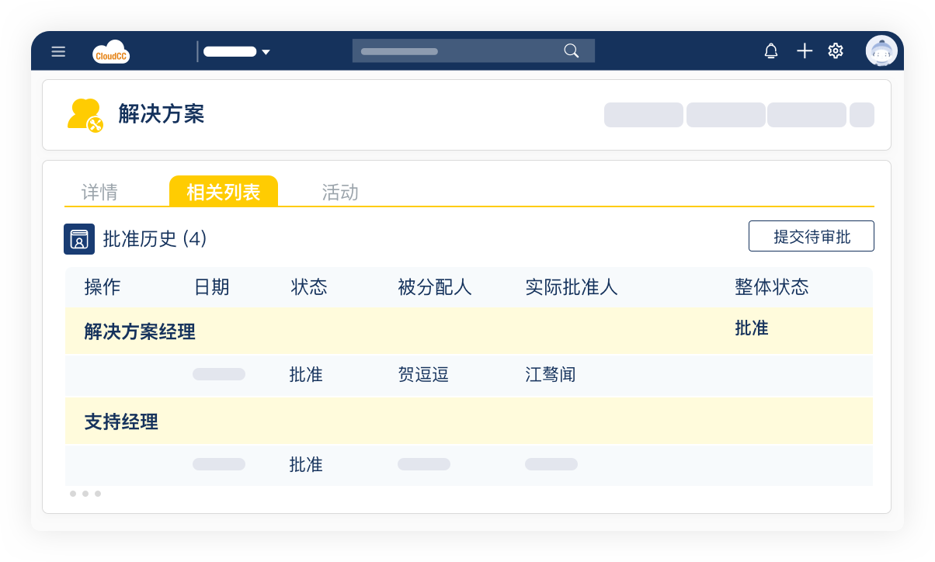Select the 相关列表 tab

224,192
